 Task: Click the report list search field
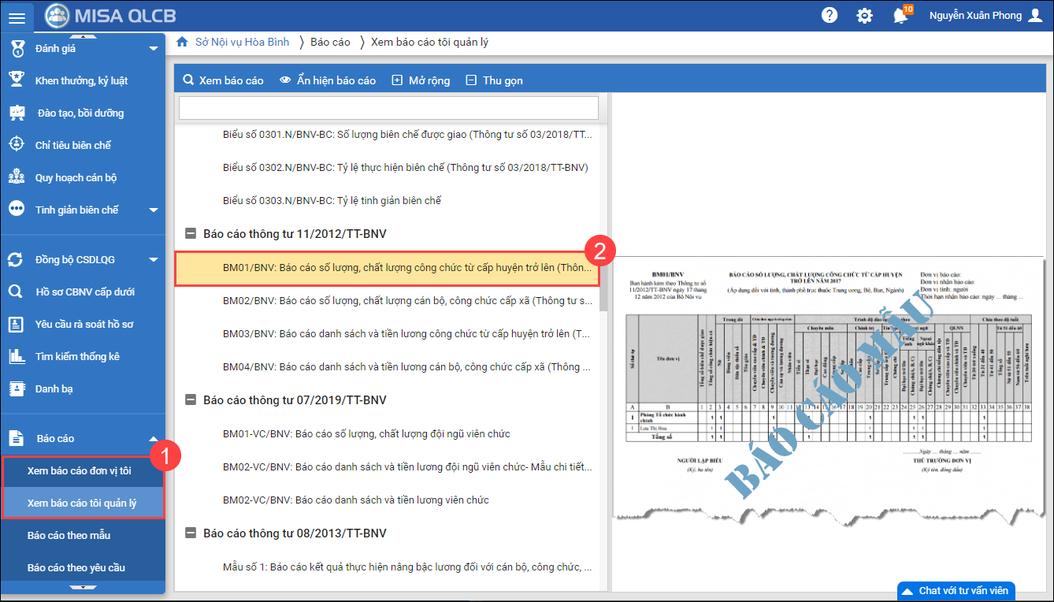pyautogui.click(x=388, y=108)
